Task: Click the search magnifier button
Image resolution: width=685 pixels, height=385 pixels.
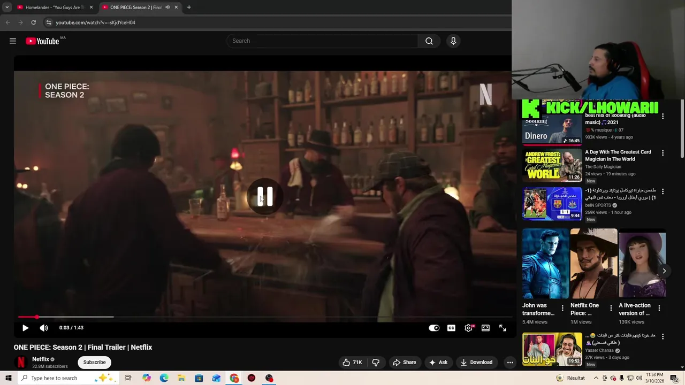Action: [x=429, y=41]
